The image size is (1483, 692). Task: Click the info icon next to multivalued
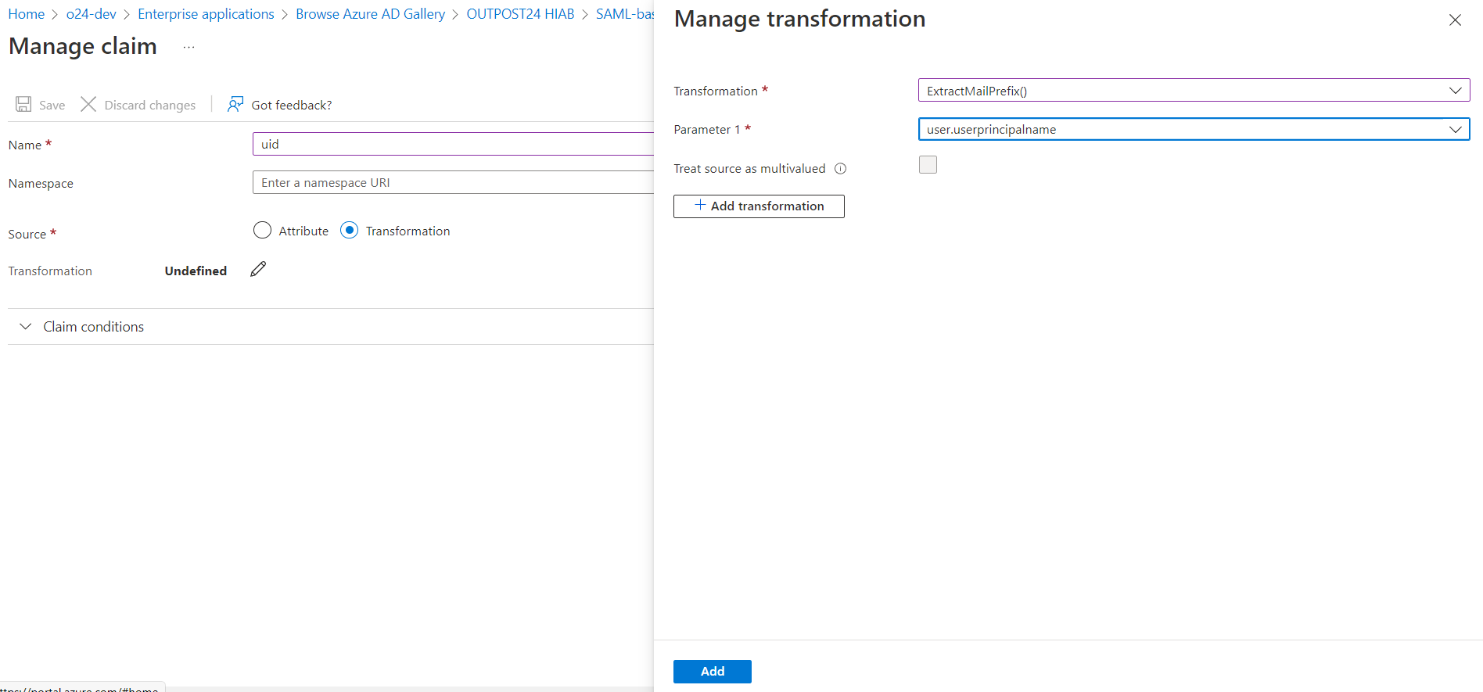click(841, 169)
